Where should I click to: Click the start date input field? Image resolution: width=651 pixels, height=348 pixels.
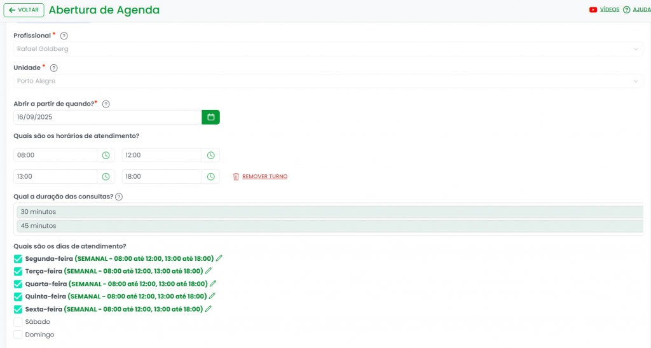pos(107,117)
